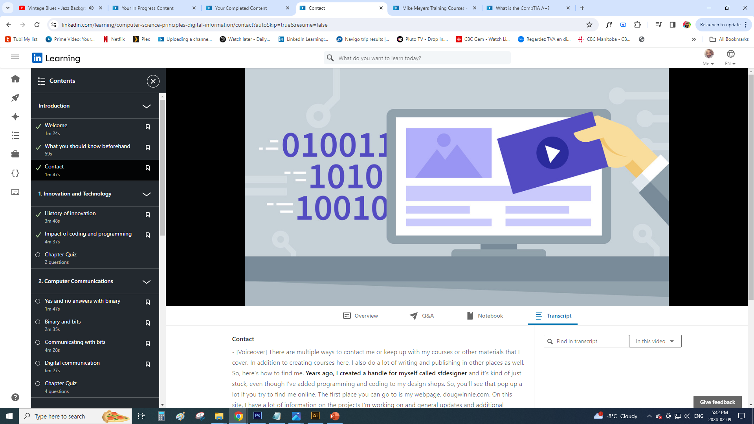Open Photoshop from the taskbar
The image size is (754, 424).
257,416
